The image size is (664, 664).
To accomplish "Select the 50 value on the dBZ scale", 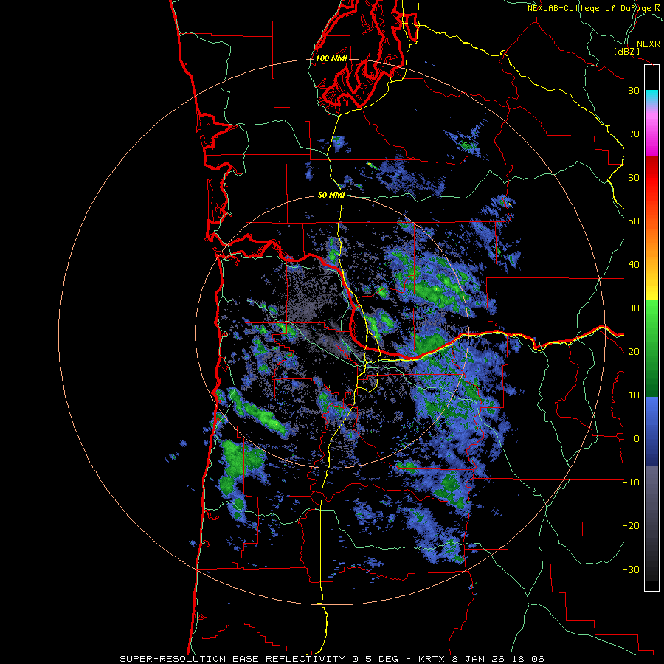I will click(634, 221).
